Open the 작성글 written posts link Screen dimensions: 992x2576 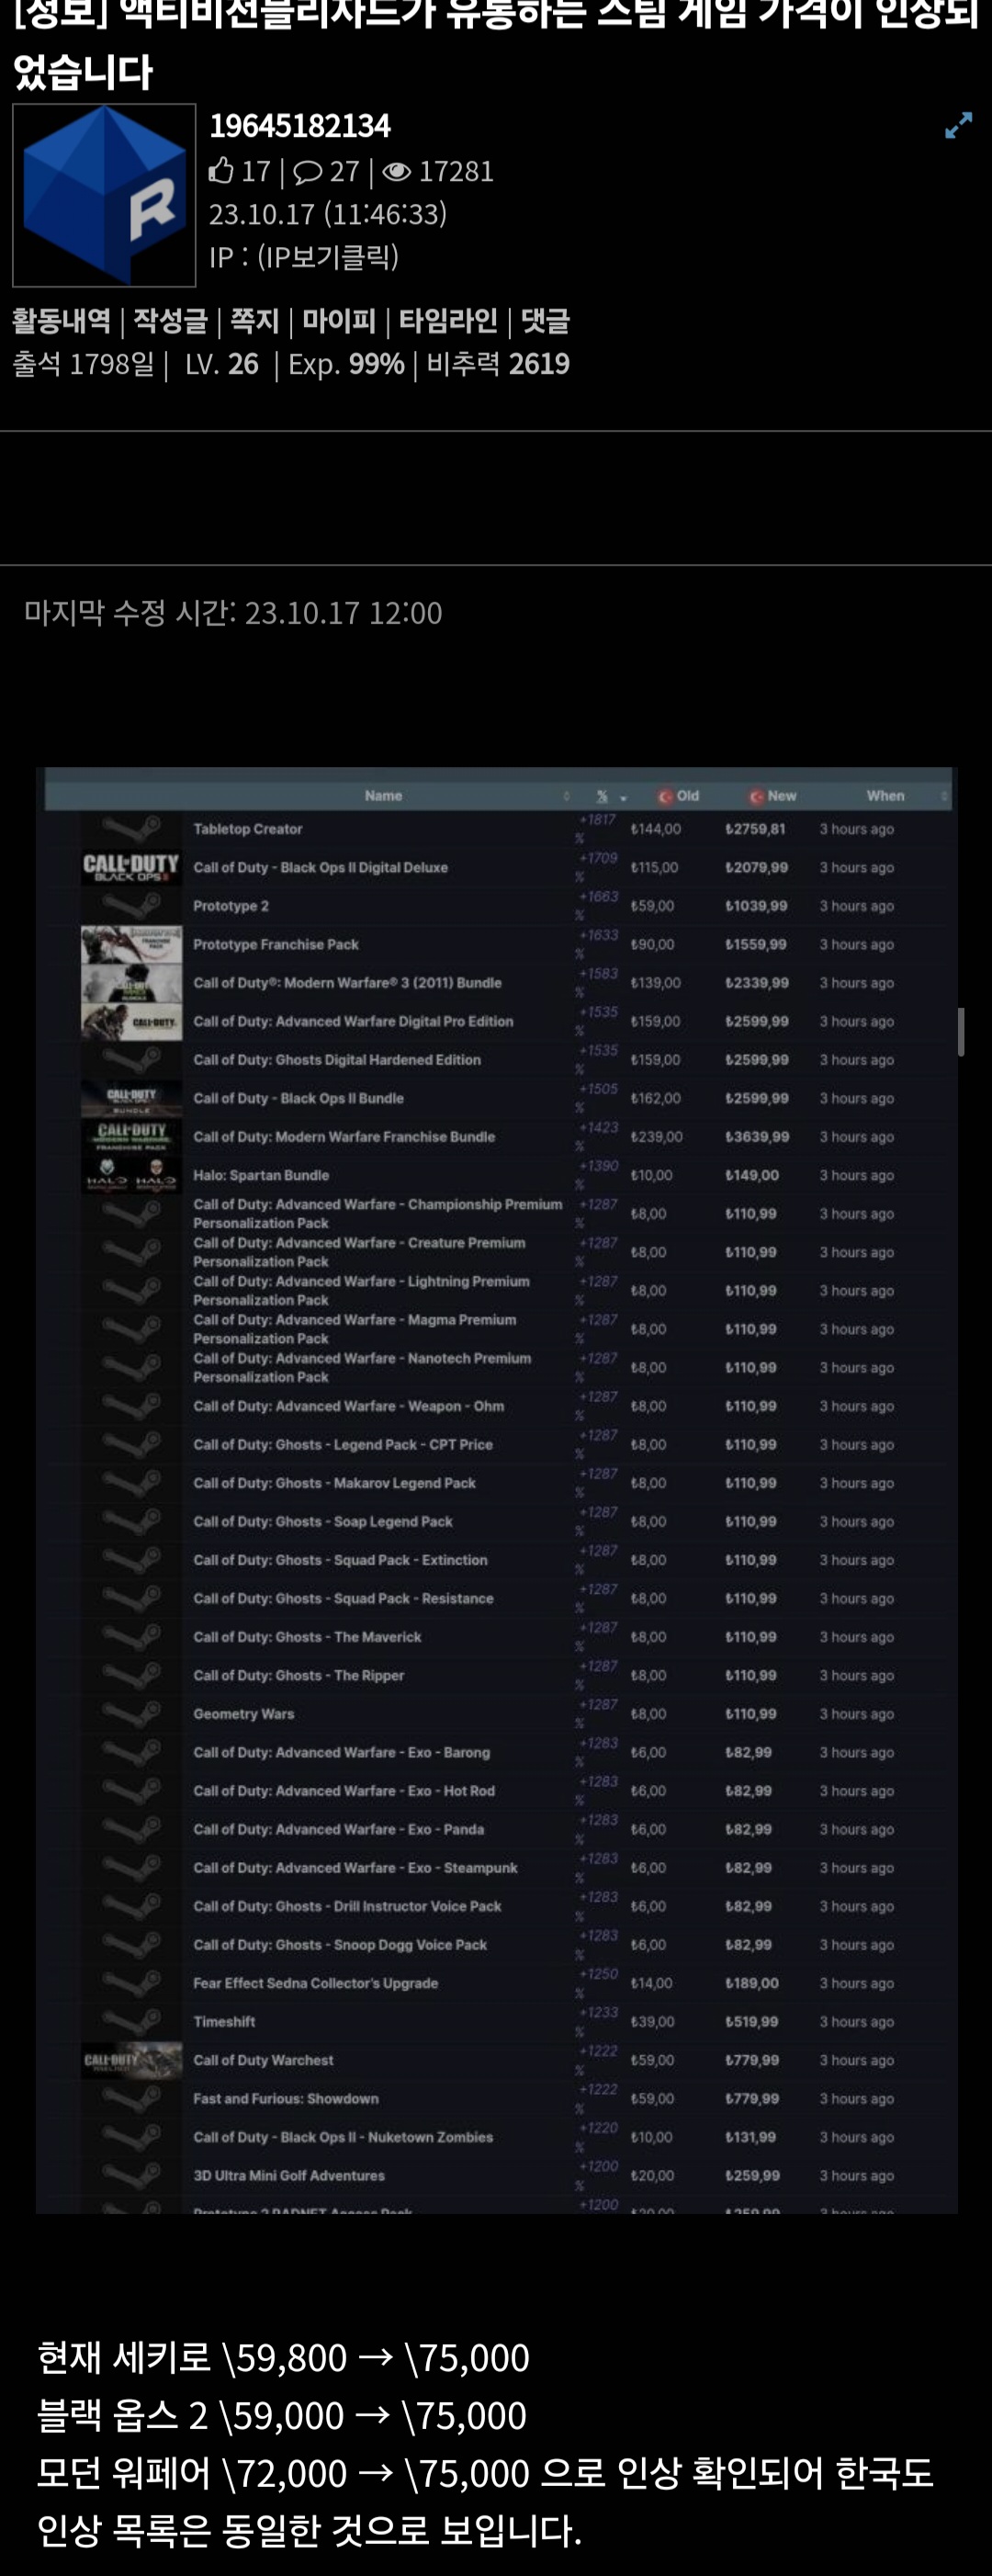click(x=170, y=321)
